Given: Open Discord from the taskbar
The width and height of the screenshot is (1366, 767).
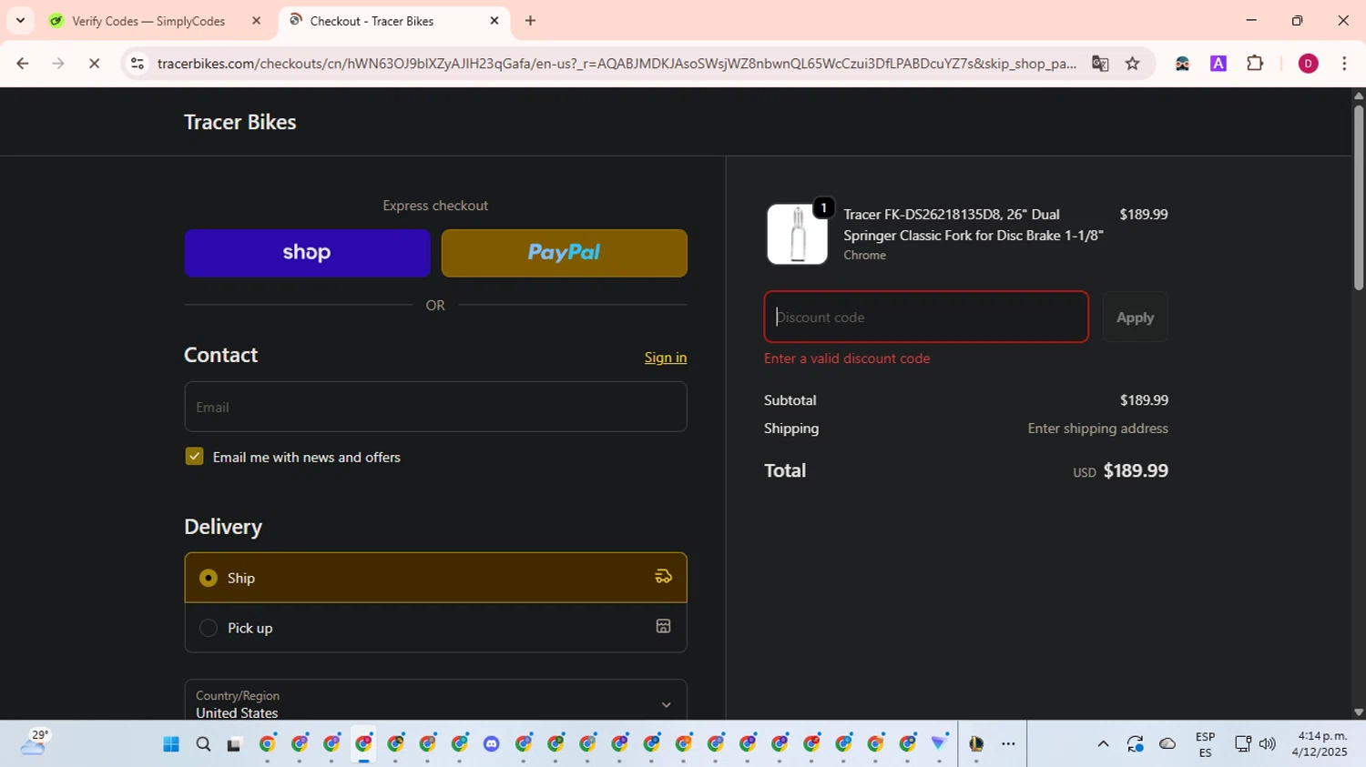Looking at the screenshot, I should [492, 744].
